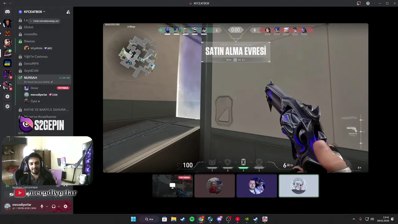Open Chrome from the taskbar
Screen dimensions: 398x224
[201, 219]
